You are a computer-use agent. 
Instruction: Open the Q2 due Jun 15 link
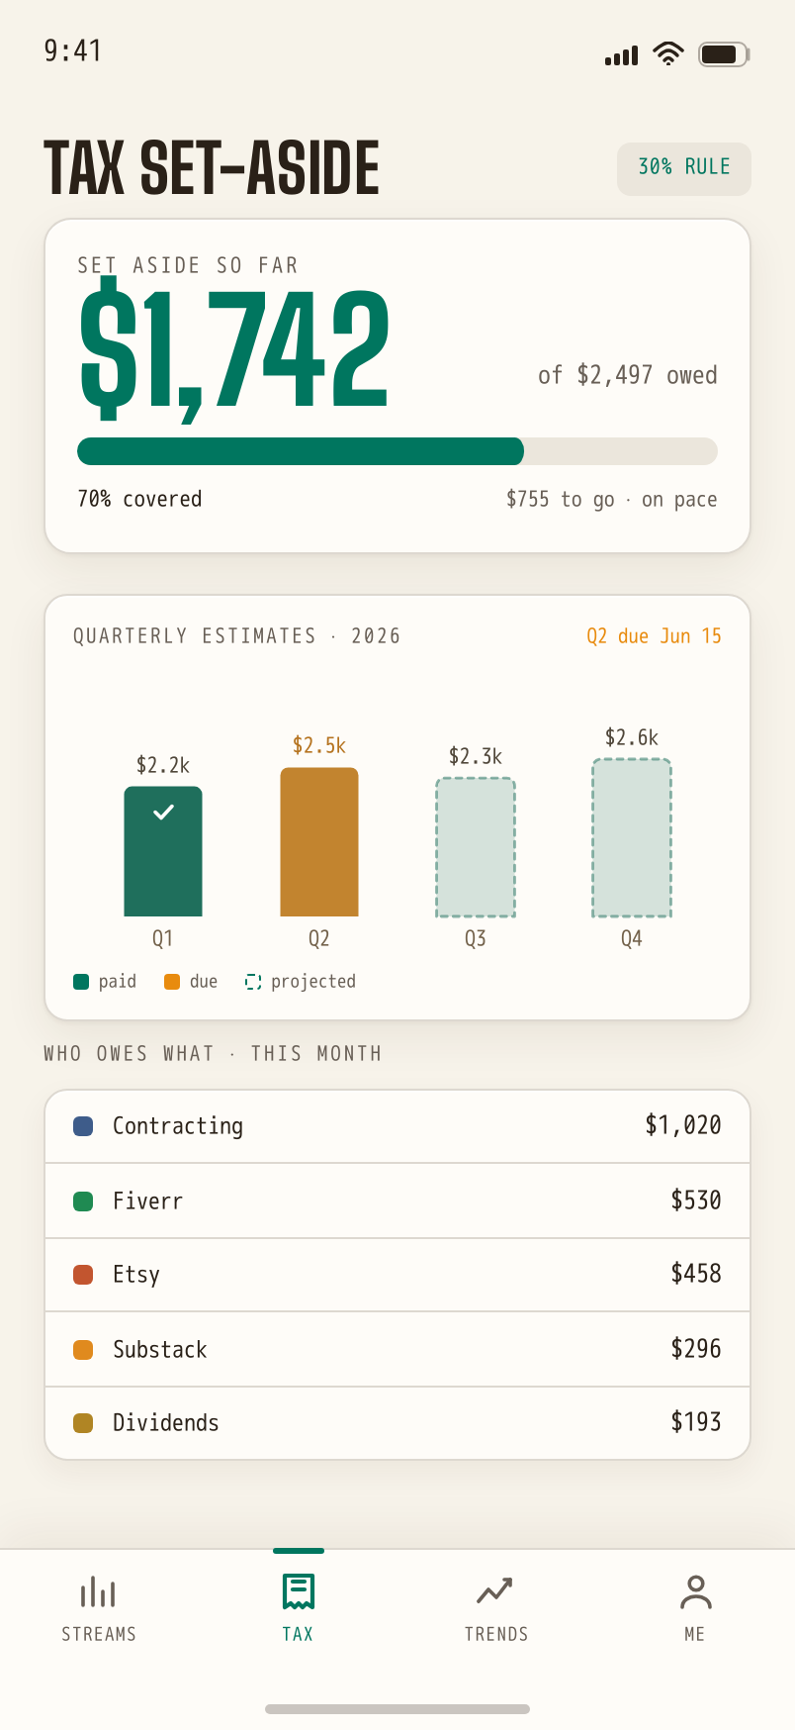(654, 636)
